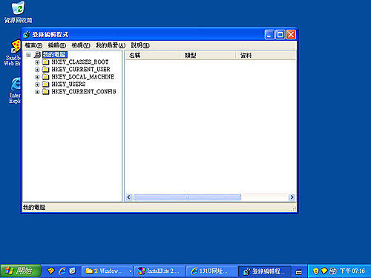Open the taskbar group dropdown for 2 Windows

pyautogui.click(x=130, y=271)
